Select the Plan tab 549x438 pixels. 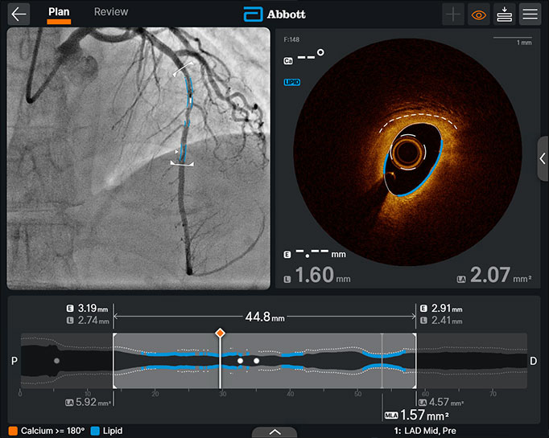pos(59,12)
